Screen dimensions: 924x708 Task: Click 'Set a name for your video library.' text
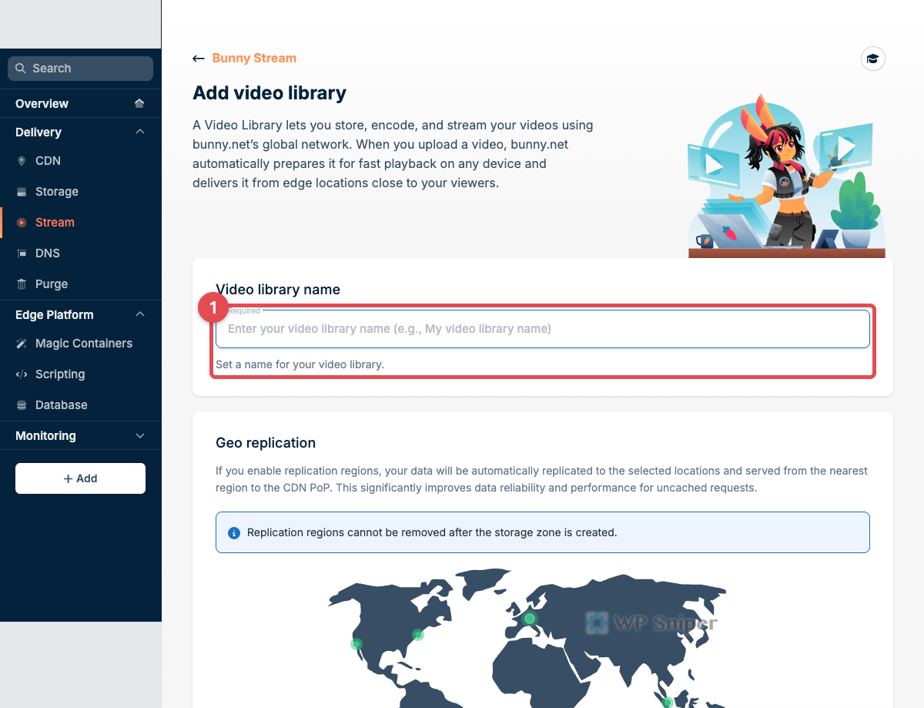[300, 364]
